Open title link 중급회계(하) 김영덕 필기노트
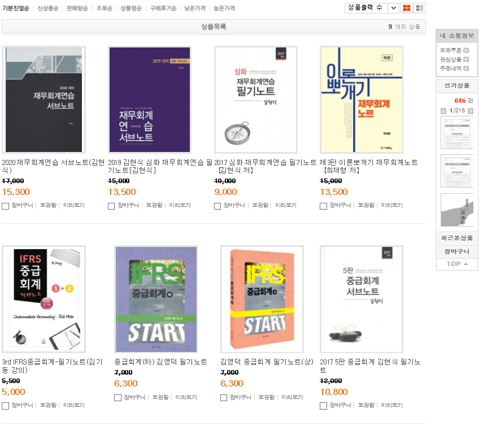483x426 pixels. [160, 362]
